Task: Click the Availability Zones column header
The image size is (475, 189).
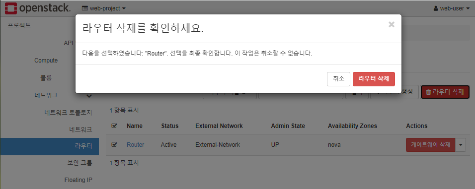Action: [352, 126]
